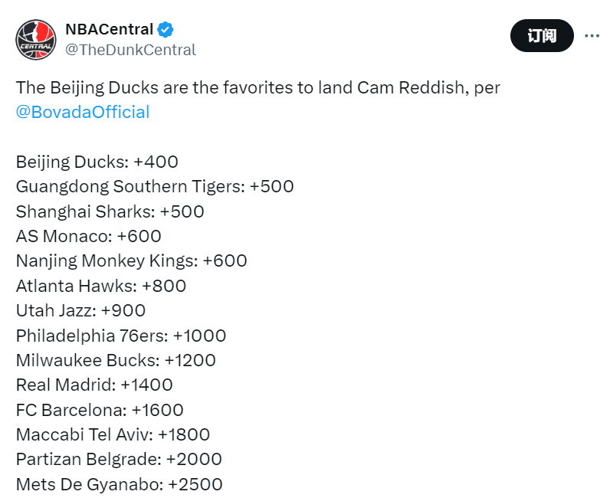Click the 'Real Madrid: +1400' line
Image resolution: width=610 pixels, height=498 pixels.
[94, 385]
